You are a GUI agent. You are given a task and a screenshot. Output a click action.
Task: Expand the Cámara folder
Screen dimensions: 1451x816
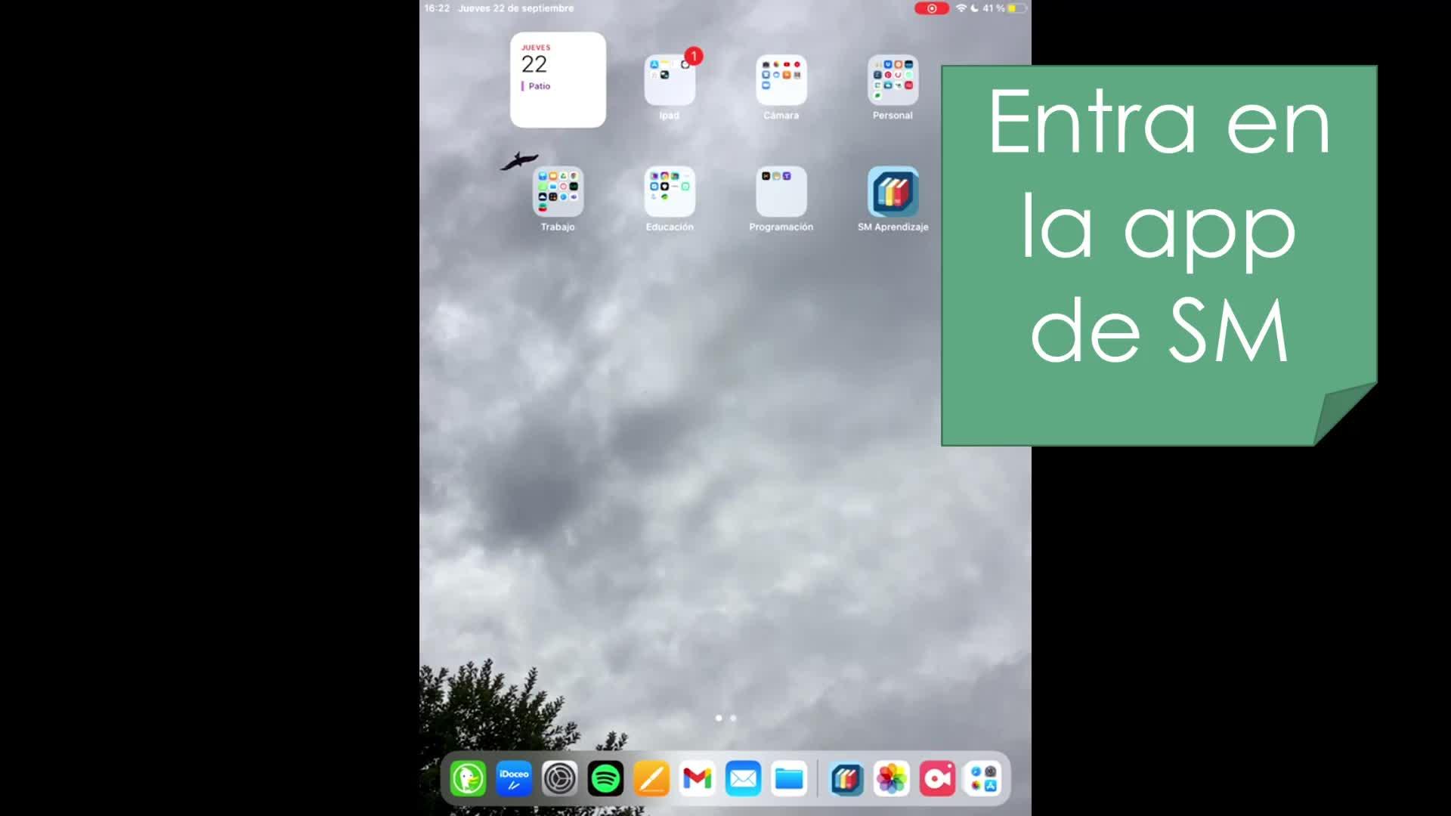(x=781, y=80)
